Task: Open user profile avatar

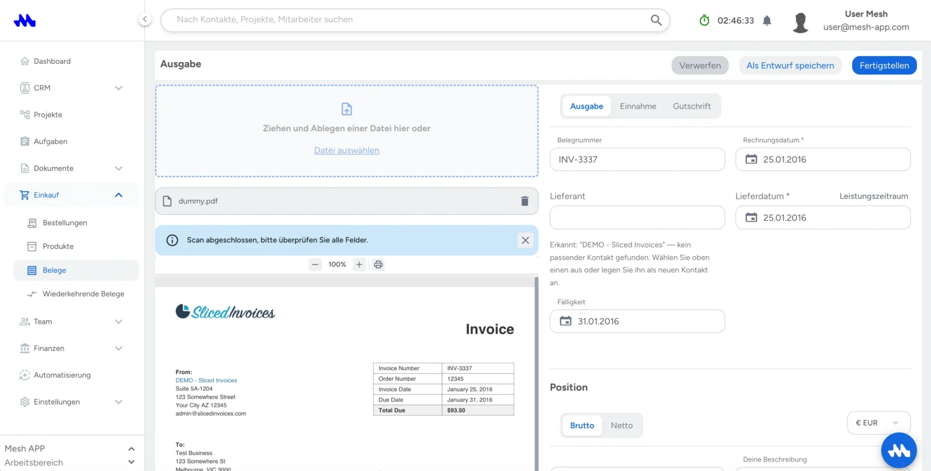Action: tap(800, 23)
